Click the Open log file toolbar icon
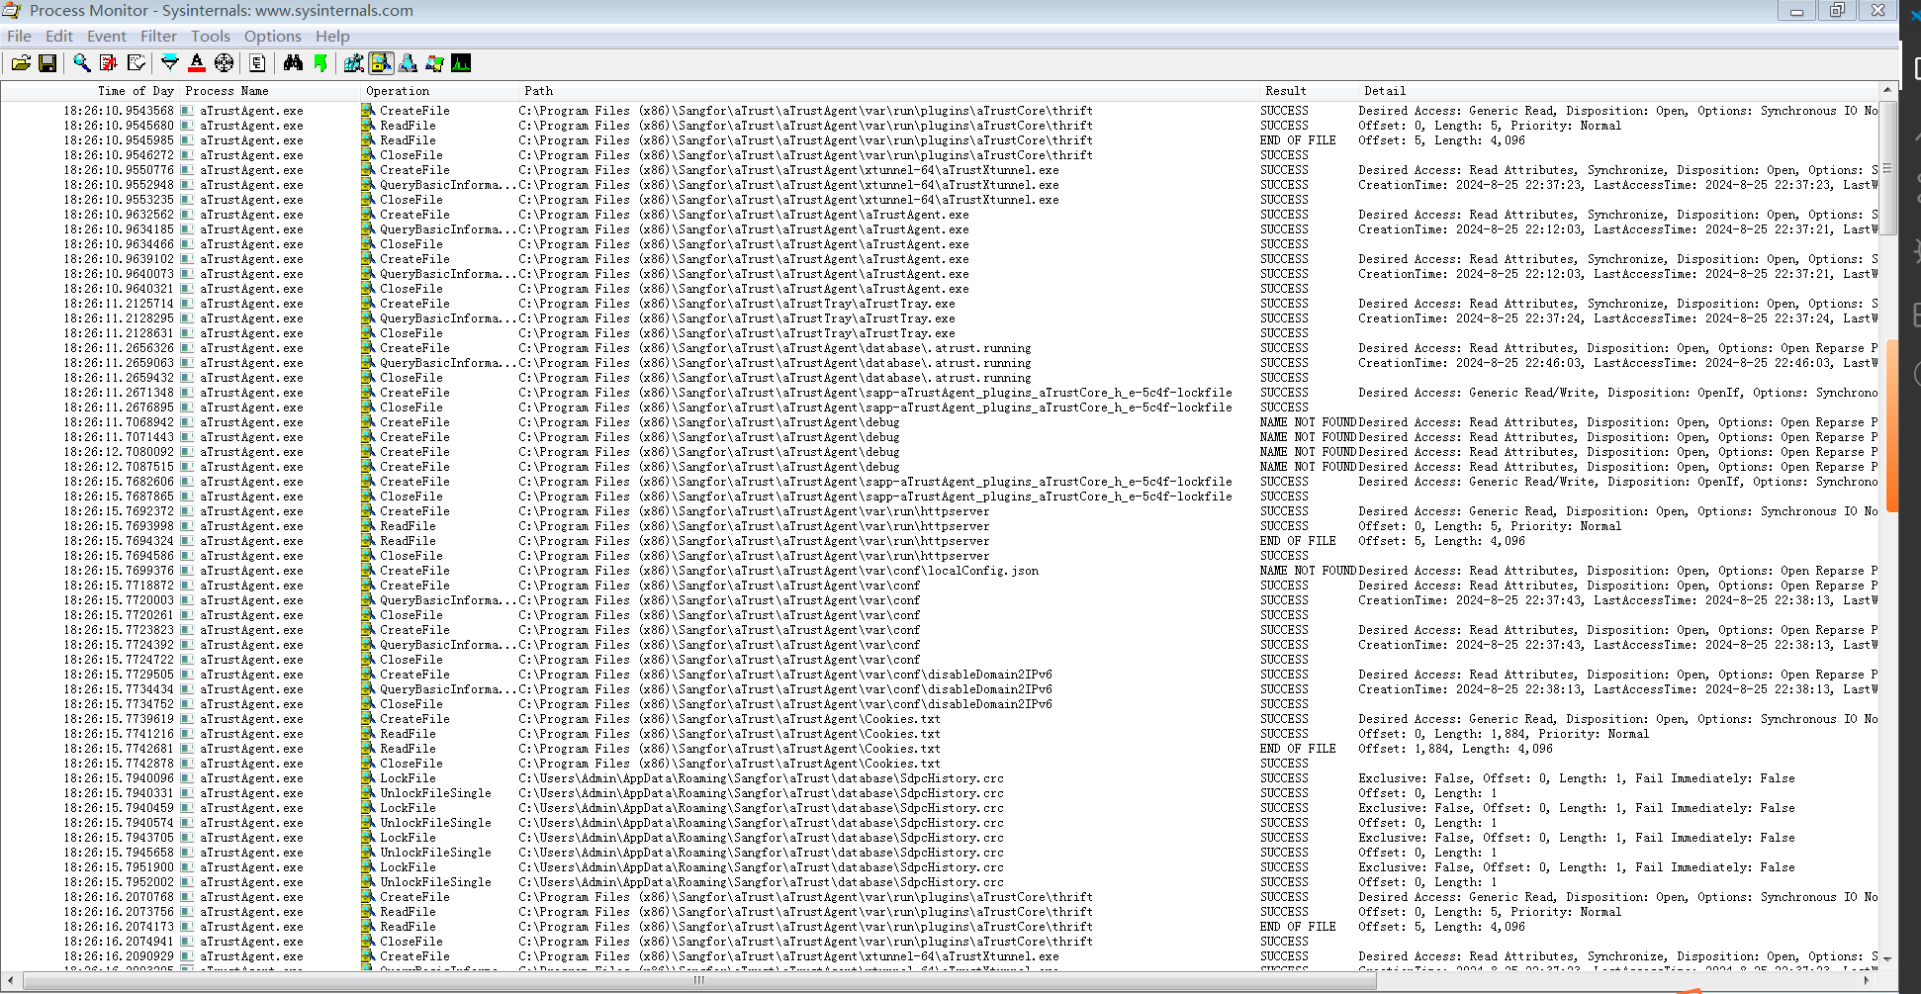 point(21,63)
